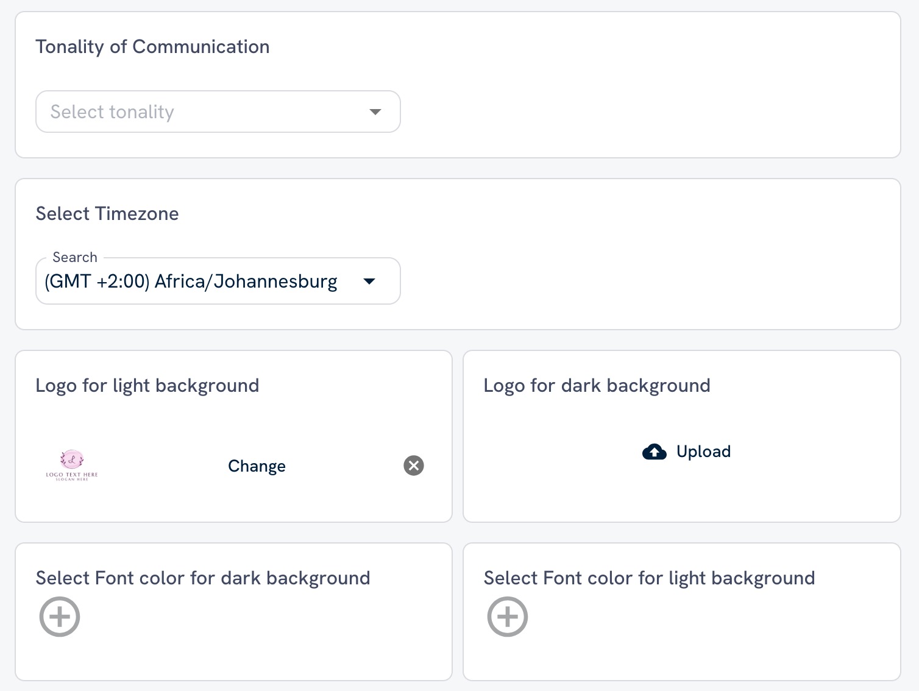The image size is (919, 691).
Task: Click the Logo for dark background panel
Action: click(x=597, y=385)
